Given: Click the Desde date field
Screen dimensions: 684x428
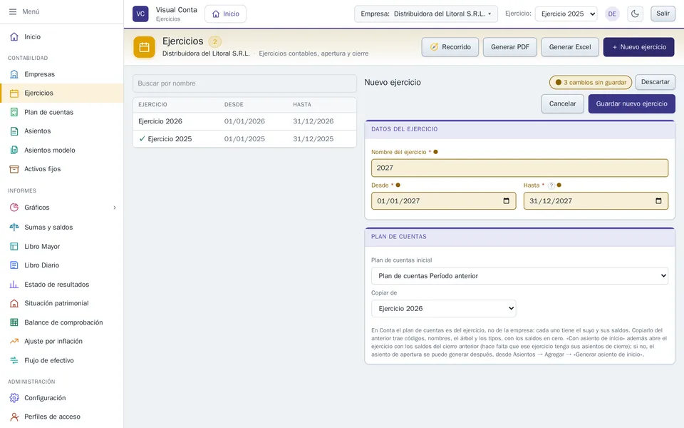Looking at the screenshot, I should 444,201.
